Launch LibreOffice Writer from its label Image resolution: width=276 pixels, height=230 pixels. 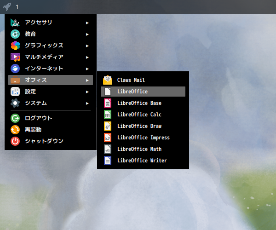pyautogui.click(x=142, y=161)
